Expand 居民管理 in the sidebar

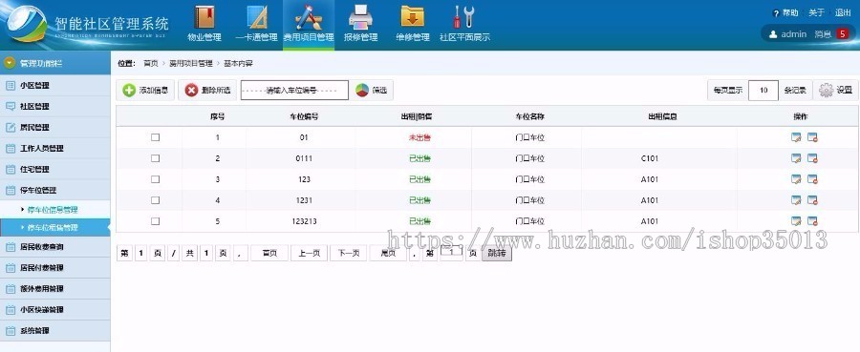(x=54, y=127)
